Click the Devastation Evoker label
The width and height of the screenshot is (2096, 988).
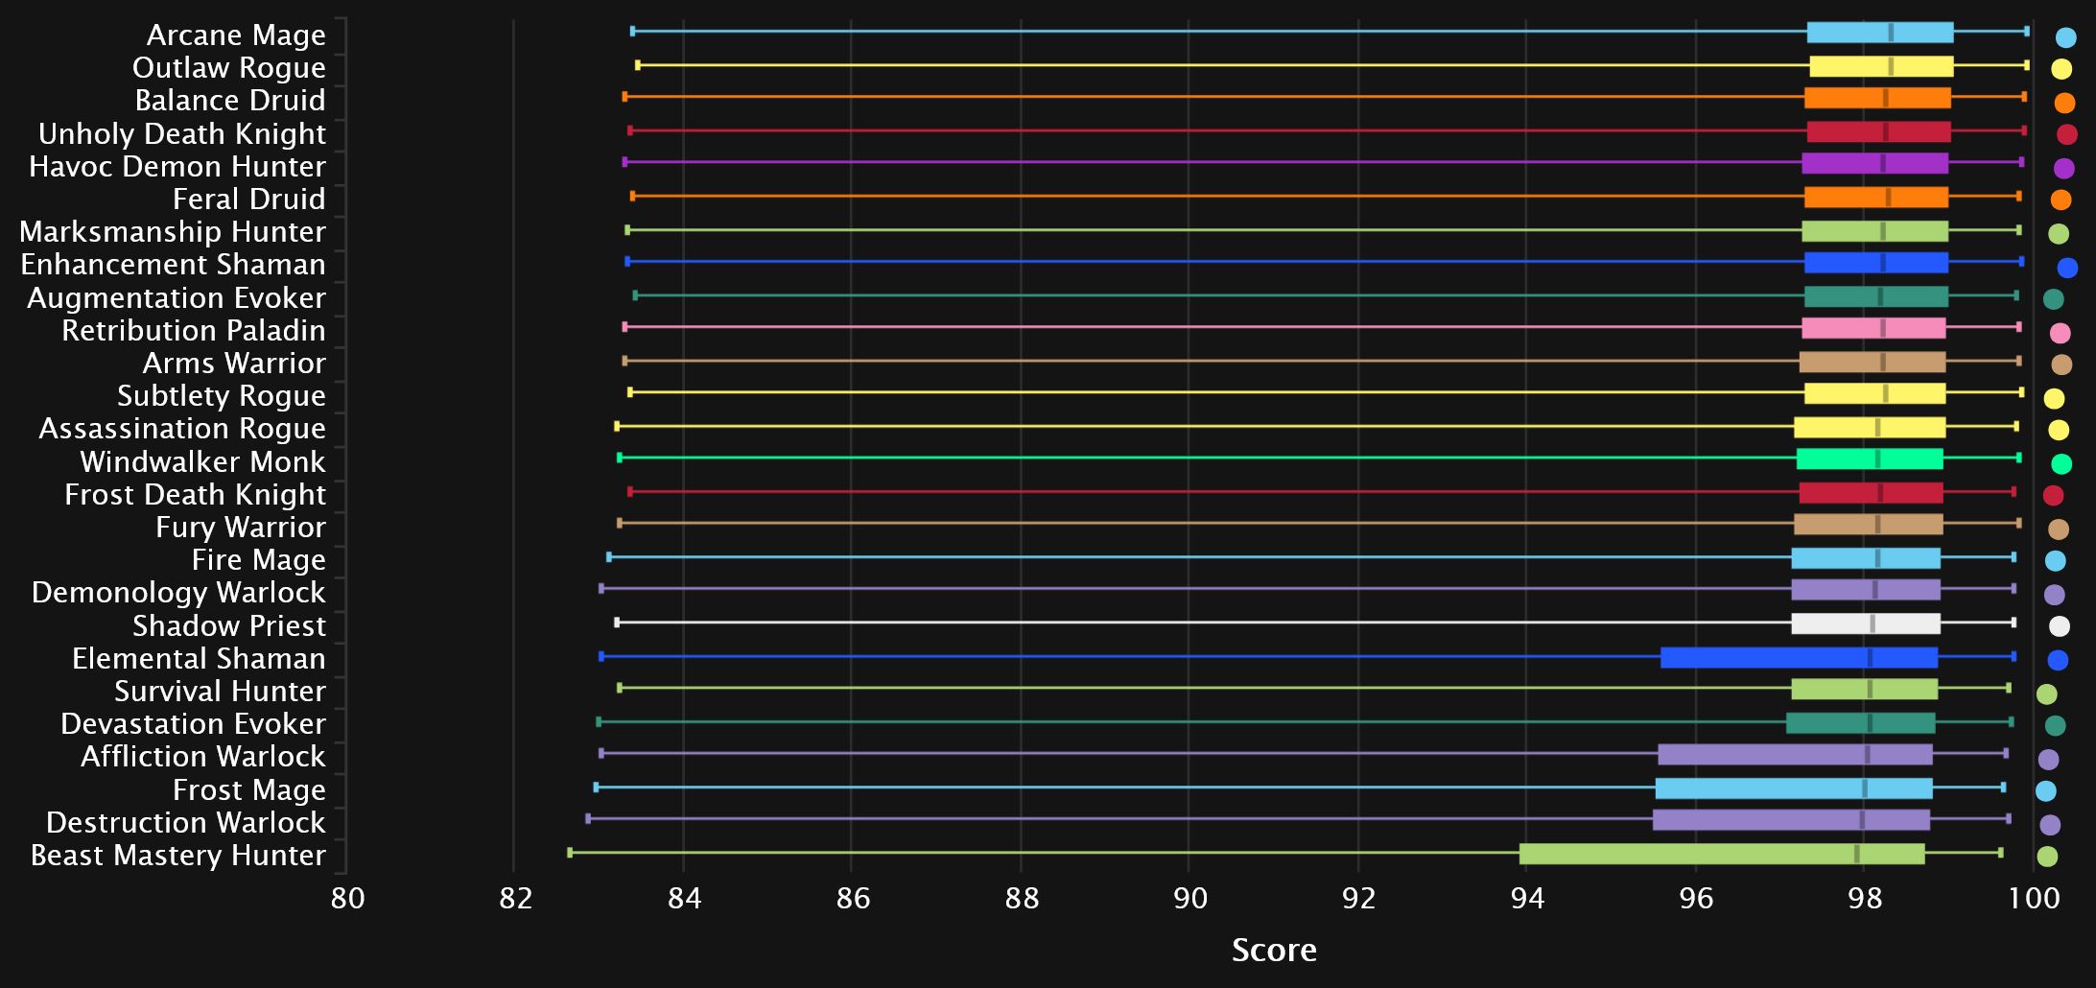pyautogui.click(x=193, y=724)
